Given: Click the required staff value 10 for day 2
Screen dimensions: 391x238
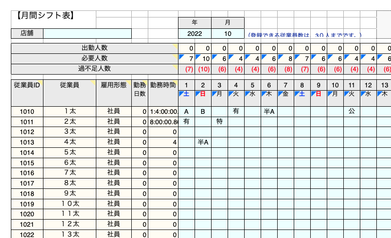Looking at the screenshot, I should (x=204, y=59).
